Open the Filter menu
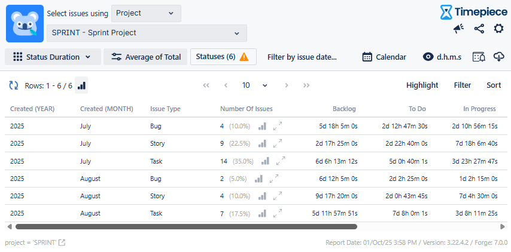 pyautogui.click(x=462, y=85)
